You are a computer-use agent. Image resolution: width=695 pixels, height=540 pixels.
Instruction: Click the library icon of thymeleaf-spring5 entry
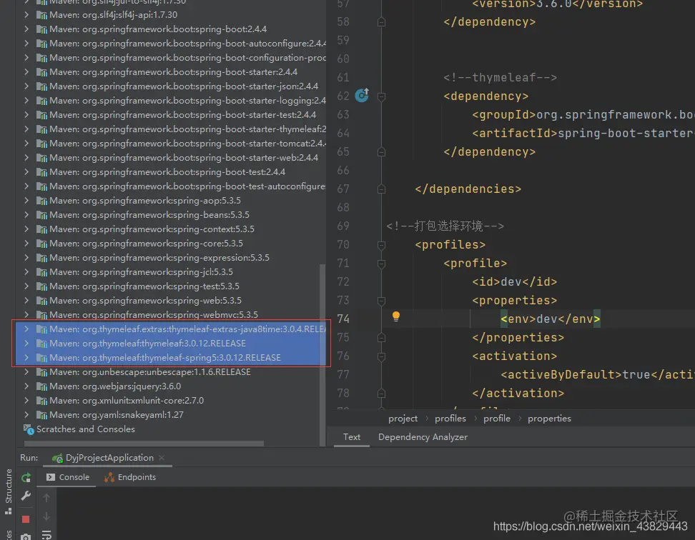point(41,358)
